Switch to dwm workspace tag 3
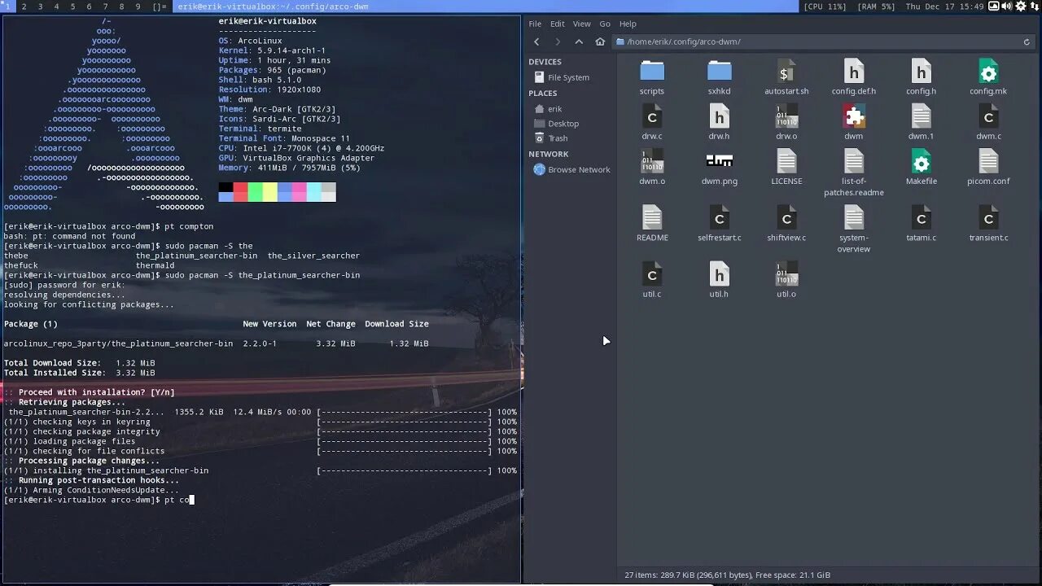Screen dimensions: 1042x586 tap(40, 7)
